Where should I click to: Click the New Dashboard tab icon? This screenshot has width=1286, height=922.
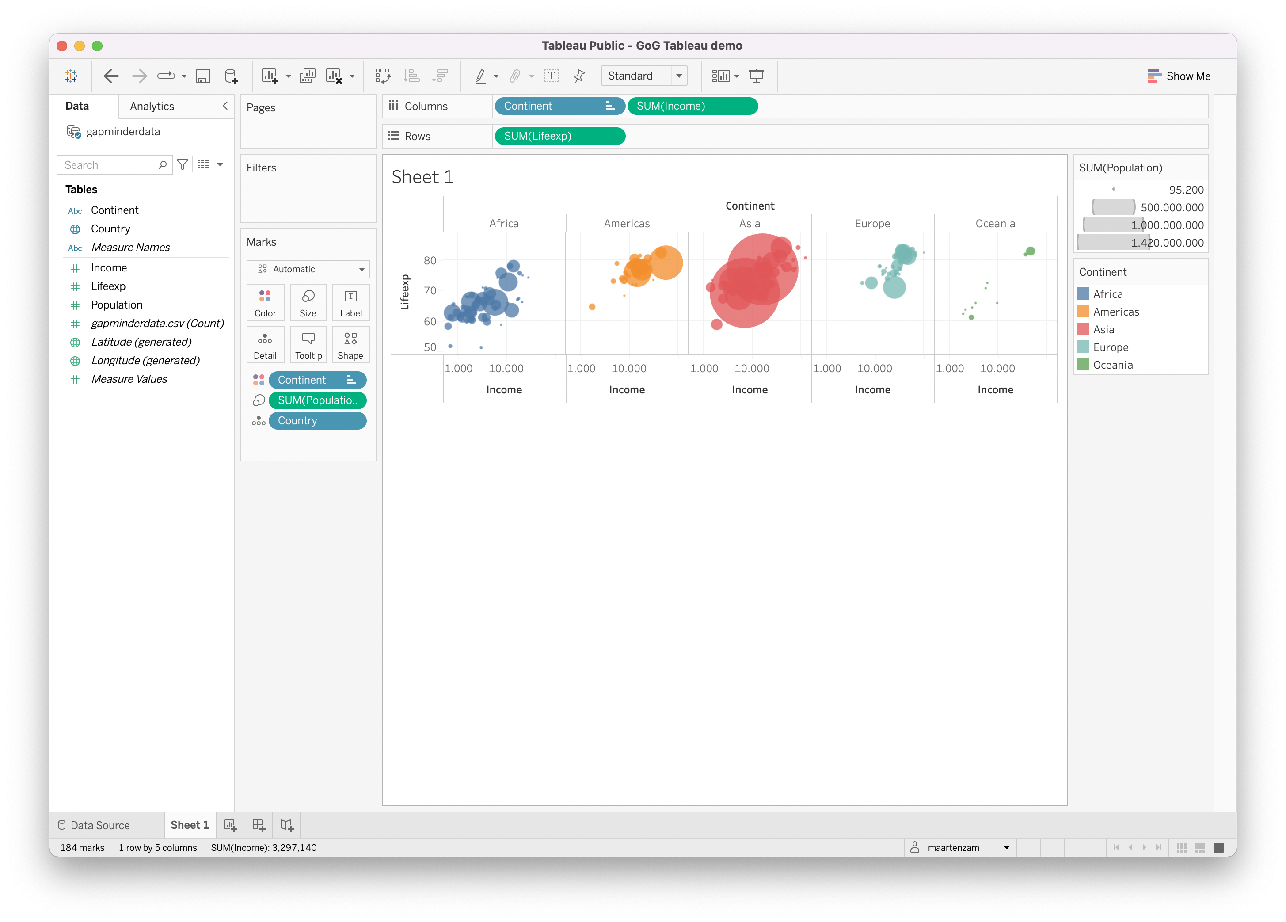tap(259, 826)
